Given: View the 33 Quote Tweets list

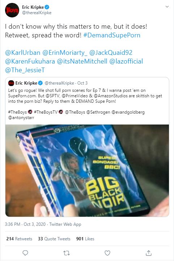Looking at the screenshot, I should (x=54, y=239).
